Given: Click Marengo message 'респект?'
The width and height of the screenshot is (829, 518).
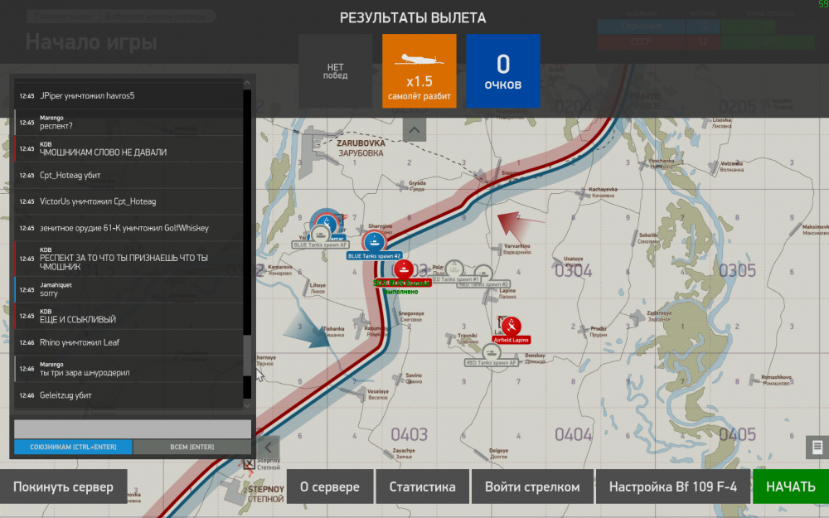Looking at the screenshot, I should pyautogui.click(x=128, y=122).
